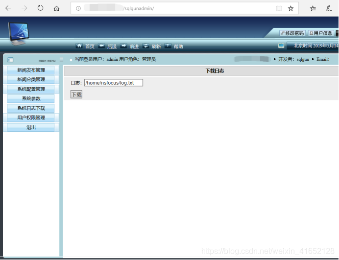Click the 日志 path input field
Image resolution: width=339 pixels, height=260 pixels.
tap(114, 83)
